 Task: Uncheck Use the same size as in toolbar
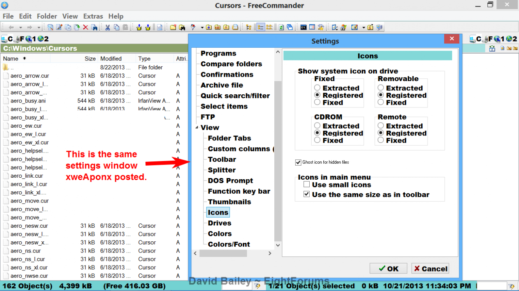click(x=307, y=194)
